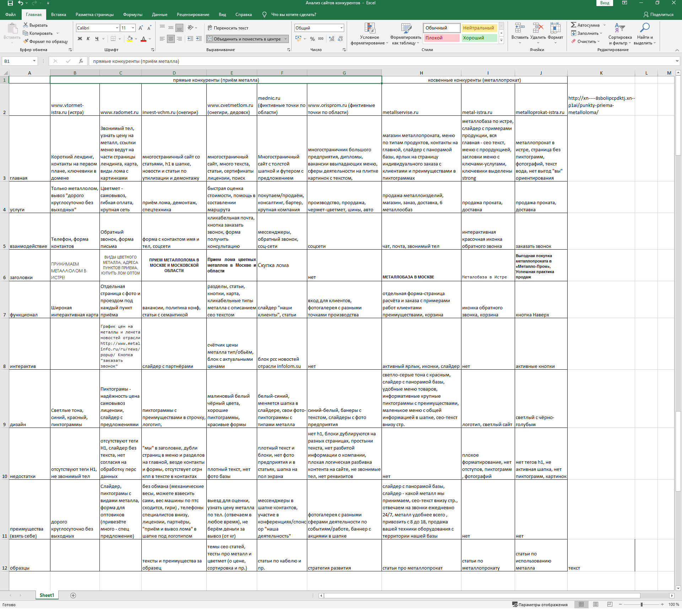This screenshot has height=609, width=682.
Task: Open the font size 11 dropdown
Action: click(x=133, y=28)
